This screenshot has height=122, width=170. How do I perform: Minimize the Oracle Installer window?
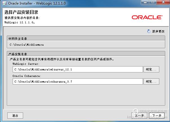click(145, 2)
